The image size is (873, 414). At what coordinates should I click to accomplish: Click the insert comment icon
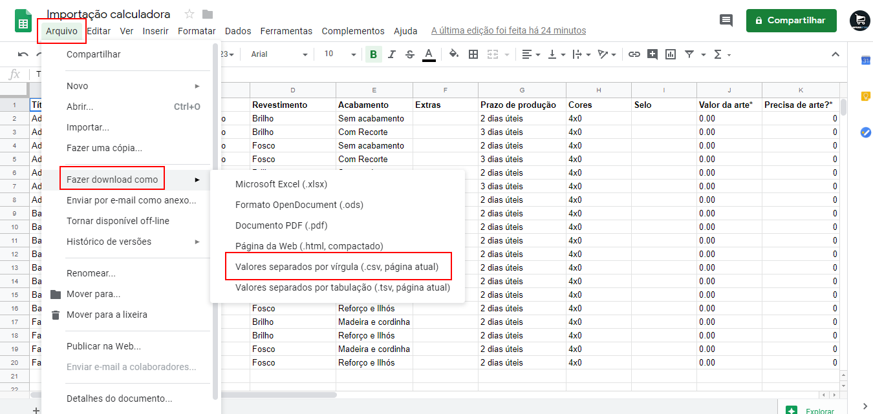pyautogui.click(x=652, y=54)
